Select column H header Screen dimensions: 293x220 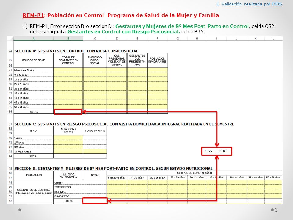(197, 38)
